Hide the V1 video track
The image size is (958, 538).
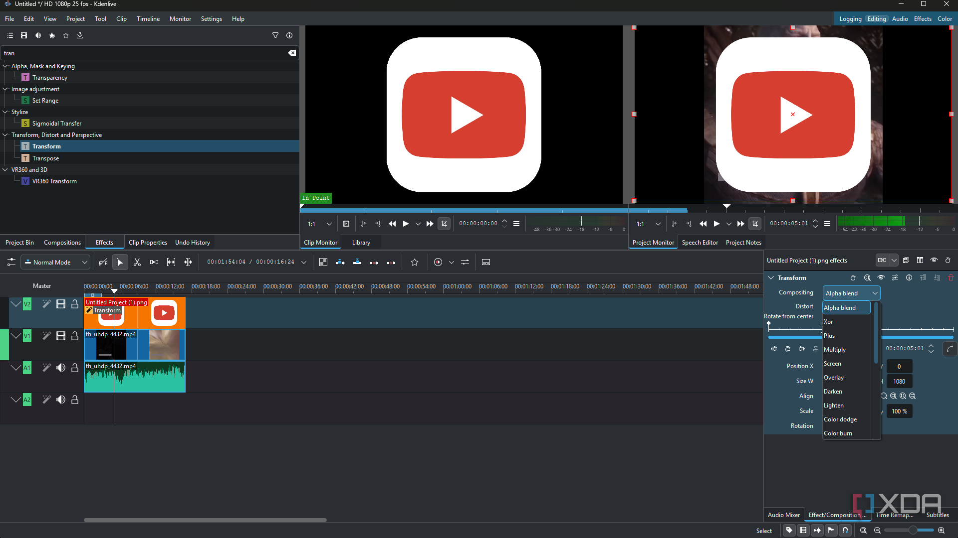click(x=61, y=336)
